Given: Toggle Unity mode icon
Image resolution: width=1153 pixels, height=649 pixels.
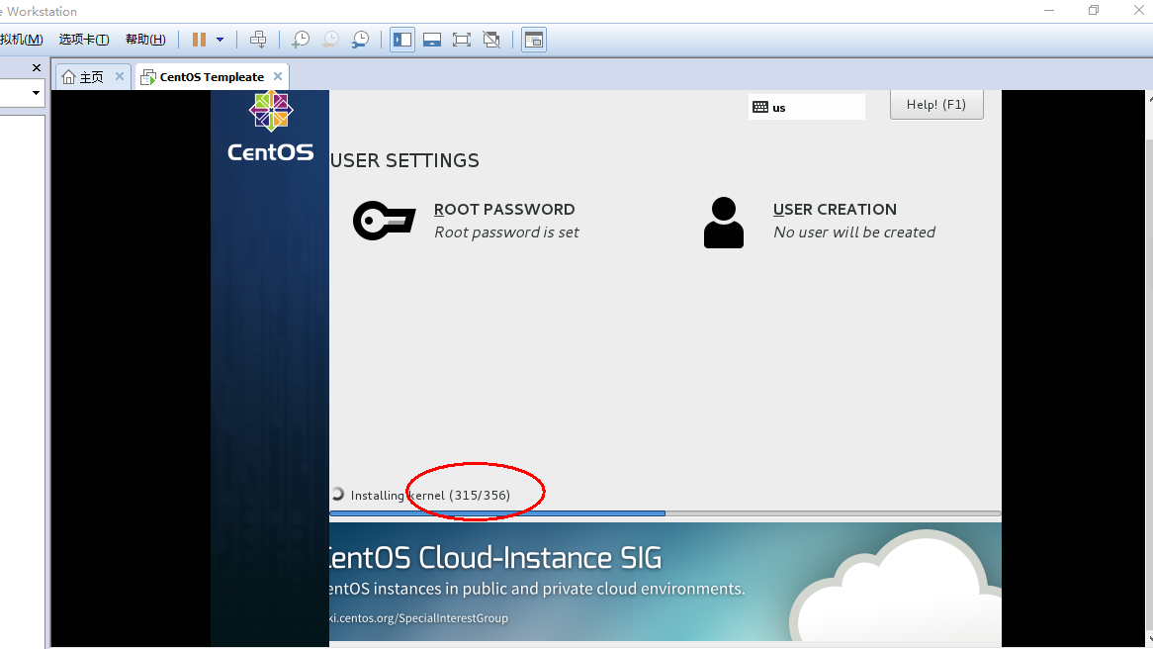Looking at the screenshot, I should coord(491,40).
